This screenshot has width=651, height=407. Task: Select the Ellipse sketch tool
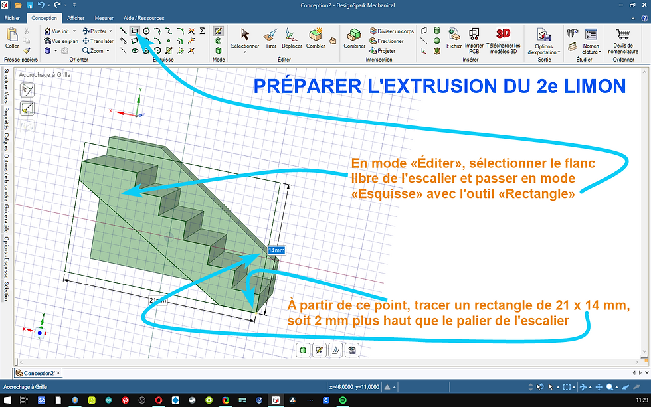click(134, 50)
